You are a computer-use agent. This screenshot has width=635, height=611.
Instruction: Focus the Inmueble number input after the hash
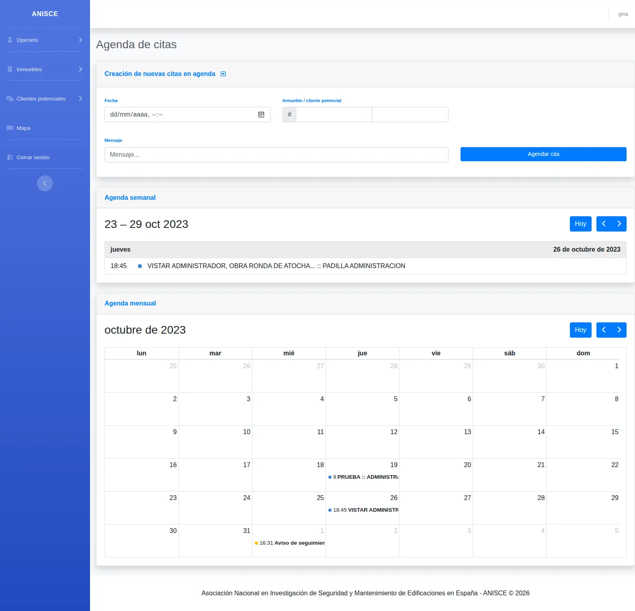click(334, 115)
